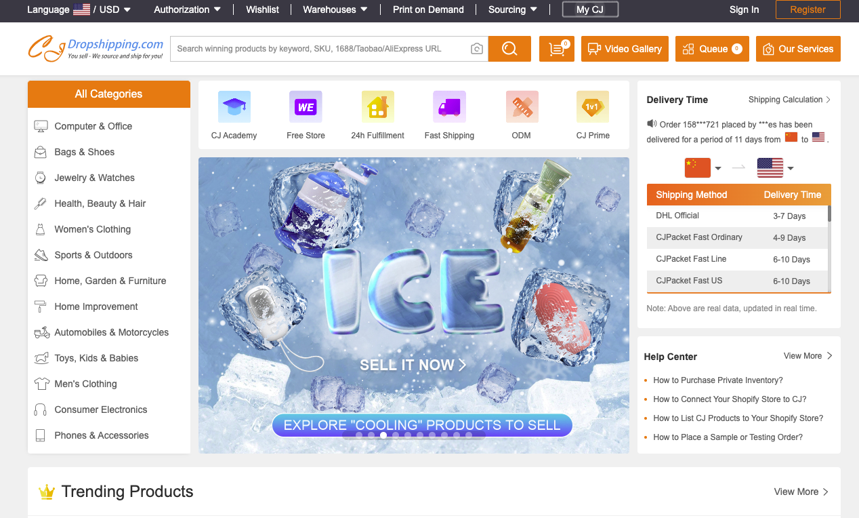Open How to List CJ Products article
The height and width of the screenshot is (518, 859).
pyautogui.click(x=738, y=418)
